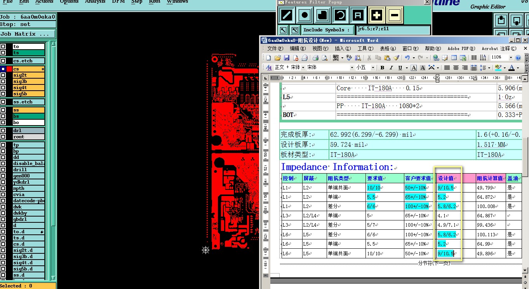Image resolution: width=529 pixels, height=289 pixels.
Task: Toggle positive polarity plus filter
Action: (376, 15)
